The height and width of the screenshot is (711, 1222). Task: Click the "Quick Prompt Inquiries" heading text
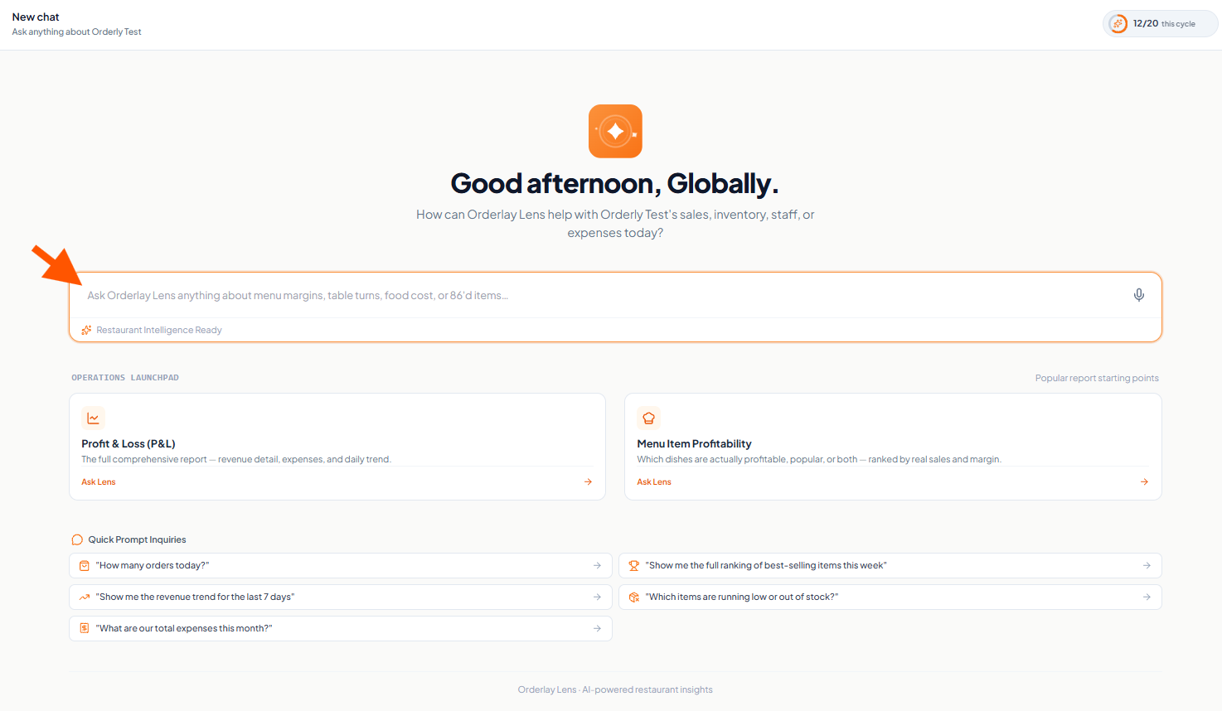[137, 540]
